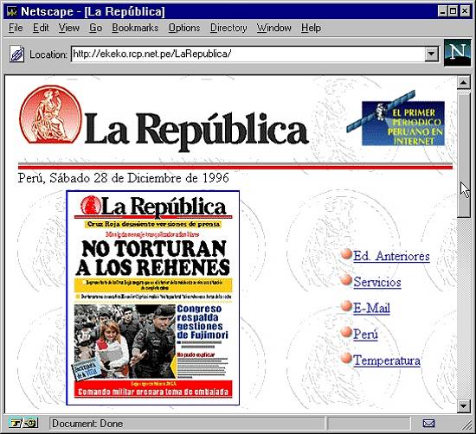The image size is (476, 434).
Task: Open the newspaper front page thumbnail
Action: 153,297
